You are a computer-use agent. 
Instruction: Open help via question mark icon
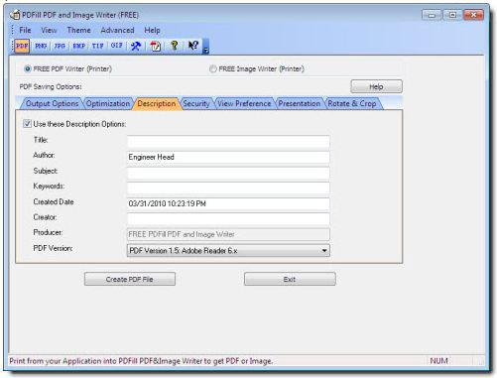[175, 46]
